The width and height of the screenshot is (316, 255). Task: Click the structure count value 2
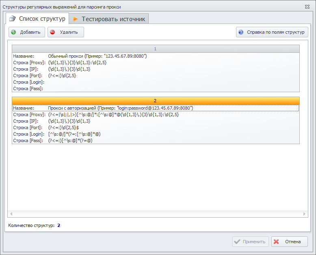point(58,225)
